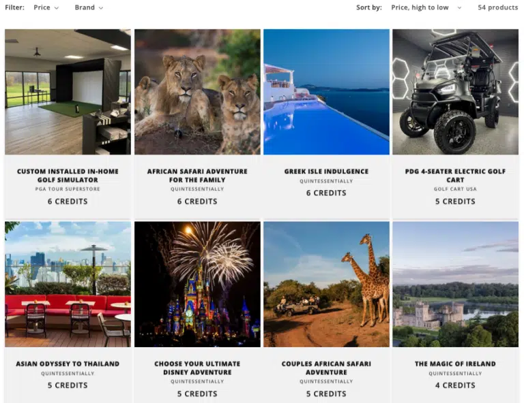Click 'Custom Installed In-Home Golf Simulator' title
The width and height of the screenshot is (524, 403).
click(68, 176)
